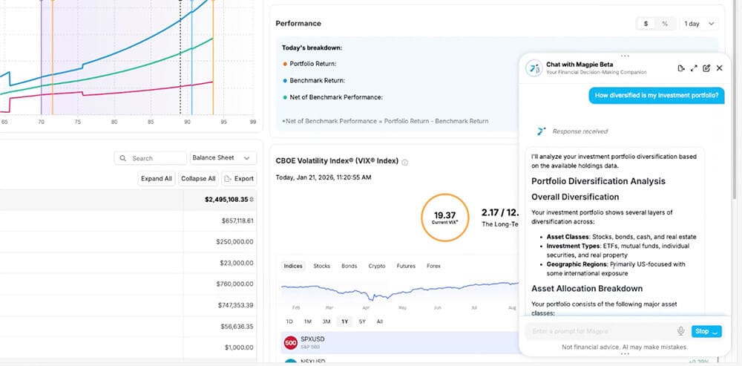Select the SPXUSD S&P 500 row
This screenshot has height=366, width=742.
click(400, 342)
